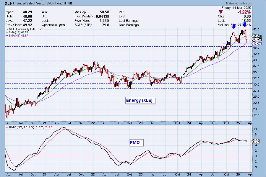This screenshot has height=177, width=266.
Task: Click the 'Bid:' label
Action: 44,16
